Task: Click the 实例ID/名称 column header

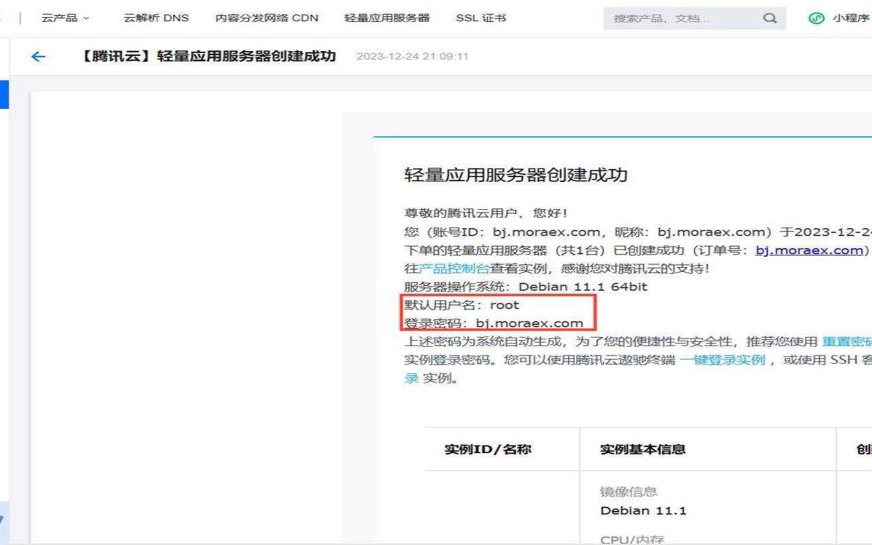Action: 488,450
